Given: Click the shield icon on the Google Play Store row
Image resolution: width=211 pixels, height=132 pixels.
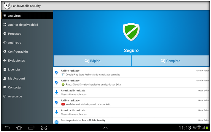Looking at the screenshot, I should pyautogui.click(x=56, y=73).
